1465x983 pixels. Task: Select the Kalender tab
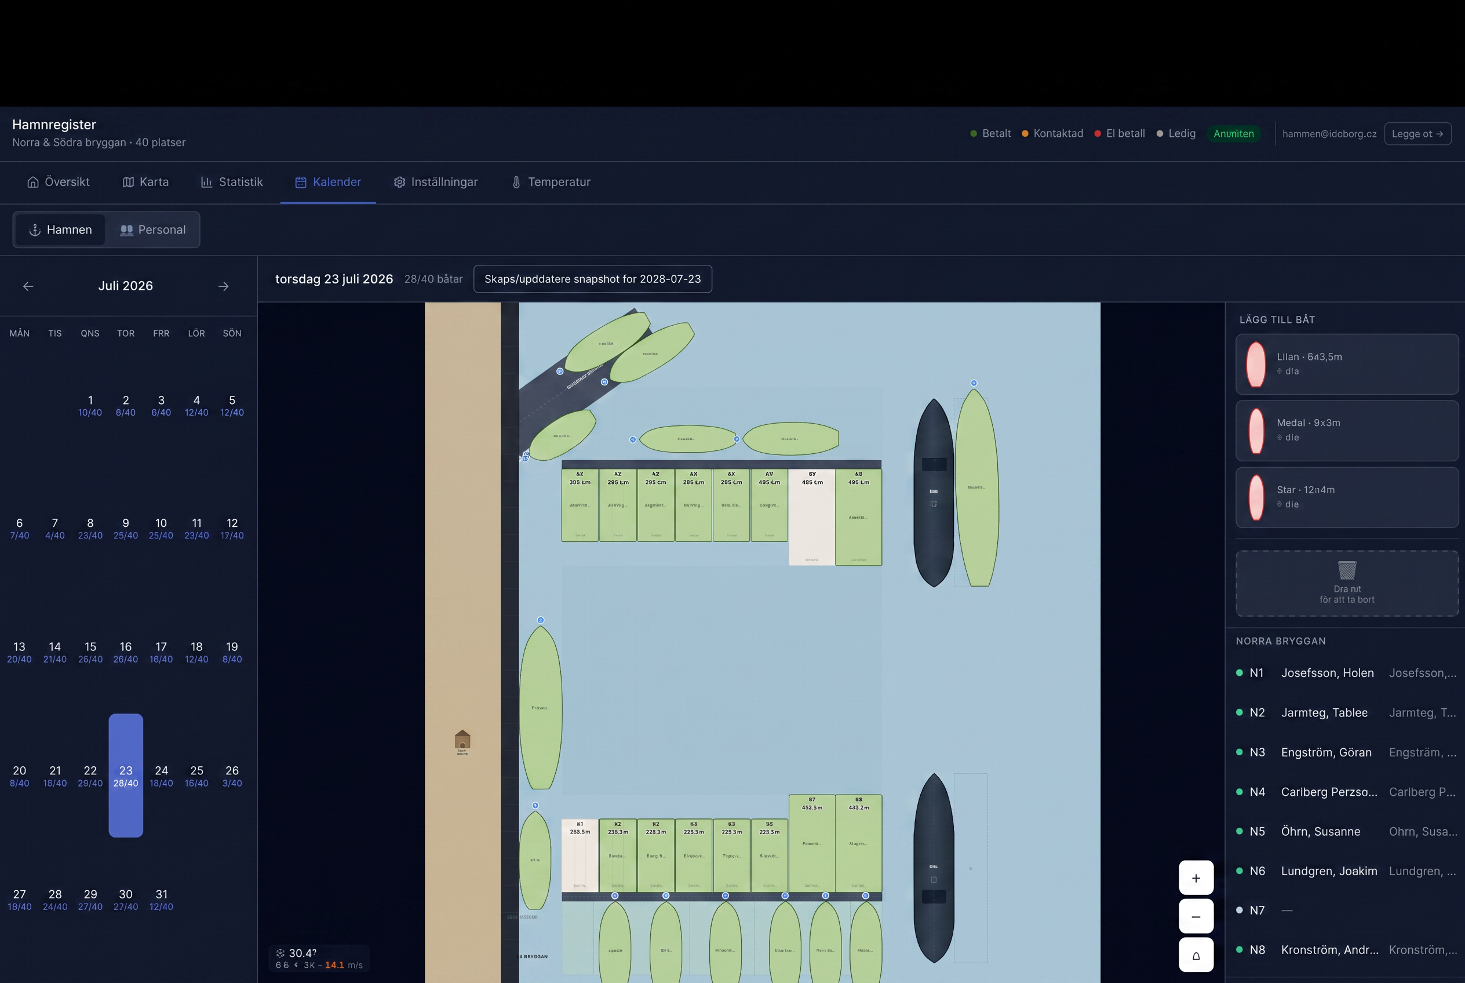[328, 182]
